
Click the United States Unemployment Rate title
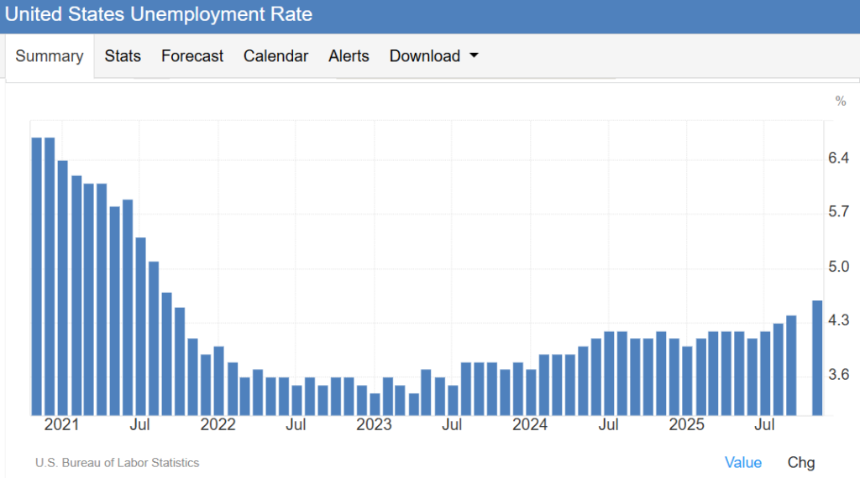(x=159, y=15)
